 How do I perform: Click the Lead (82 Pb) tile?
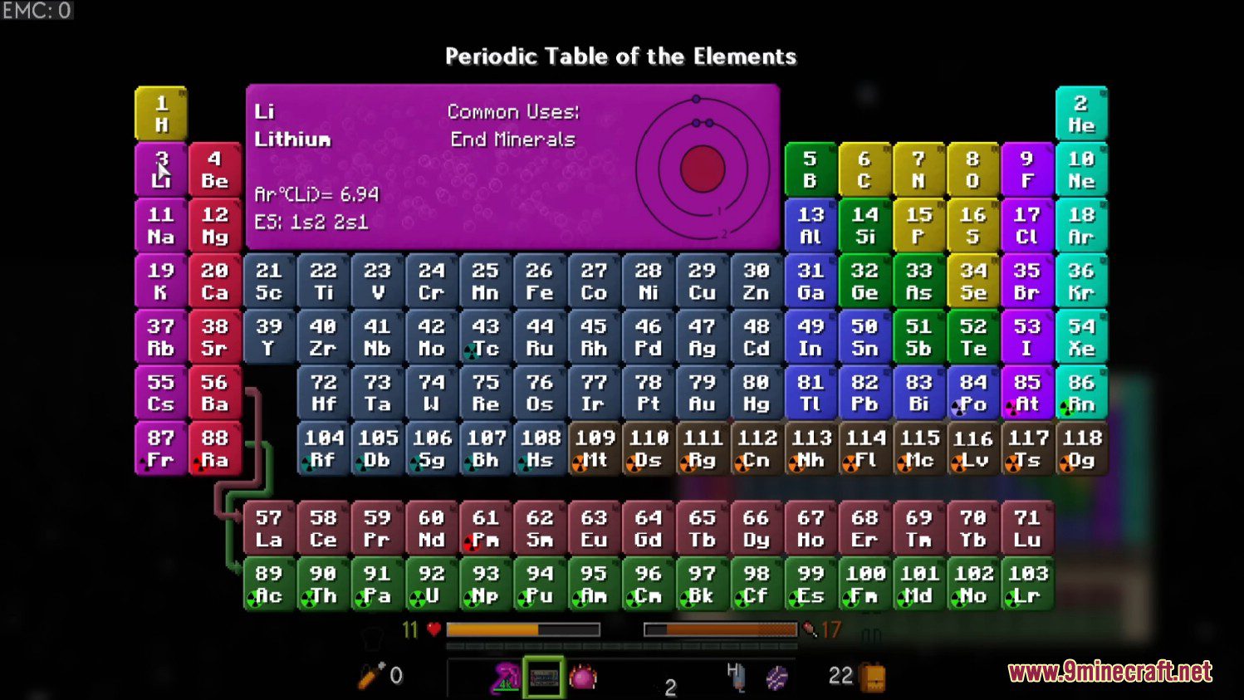pyautogui.click(x=864, y=393)
